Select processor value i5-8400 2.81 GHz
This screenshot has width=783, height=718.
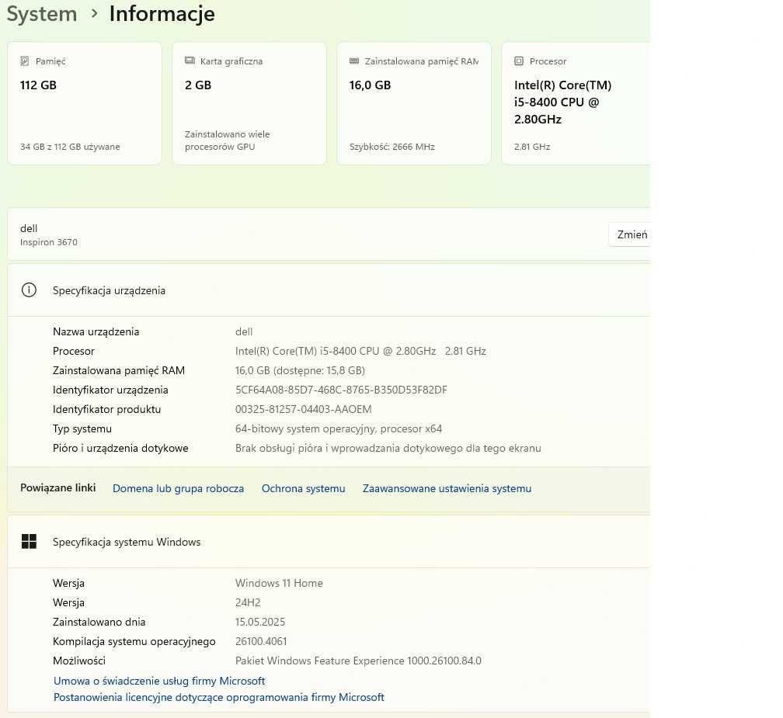(x=360, y=352)
